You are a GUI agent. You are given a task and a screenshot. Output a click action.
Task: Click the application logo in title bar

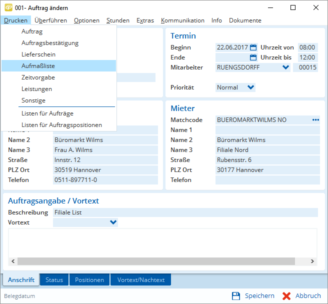pos(8,7)
